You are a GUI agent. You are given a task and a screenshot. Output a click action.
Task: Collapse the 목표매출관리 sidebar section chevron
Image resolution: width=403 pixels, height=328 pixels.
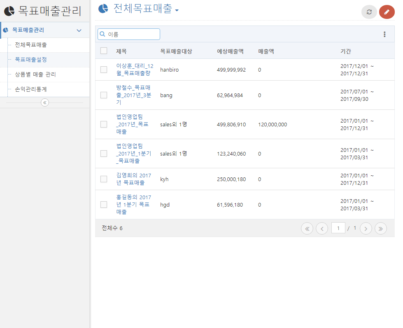pyautogui.click(x=79, y=30)
